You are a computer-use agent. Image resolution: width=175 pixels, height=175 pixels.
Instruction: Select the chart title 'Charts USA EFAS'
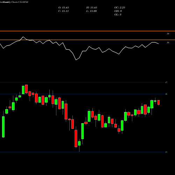(x=20, y=2)
